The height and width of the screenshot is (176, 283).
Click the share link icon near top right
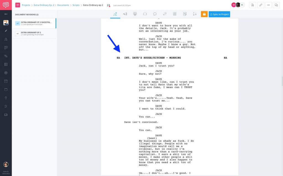[x=261, y=5]
